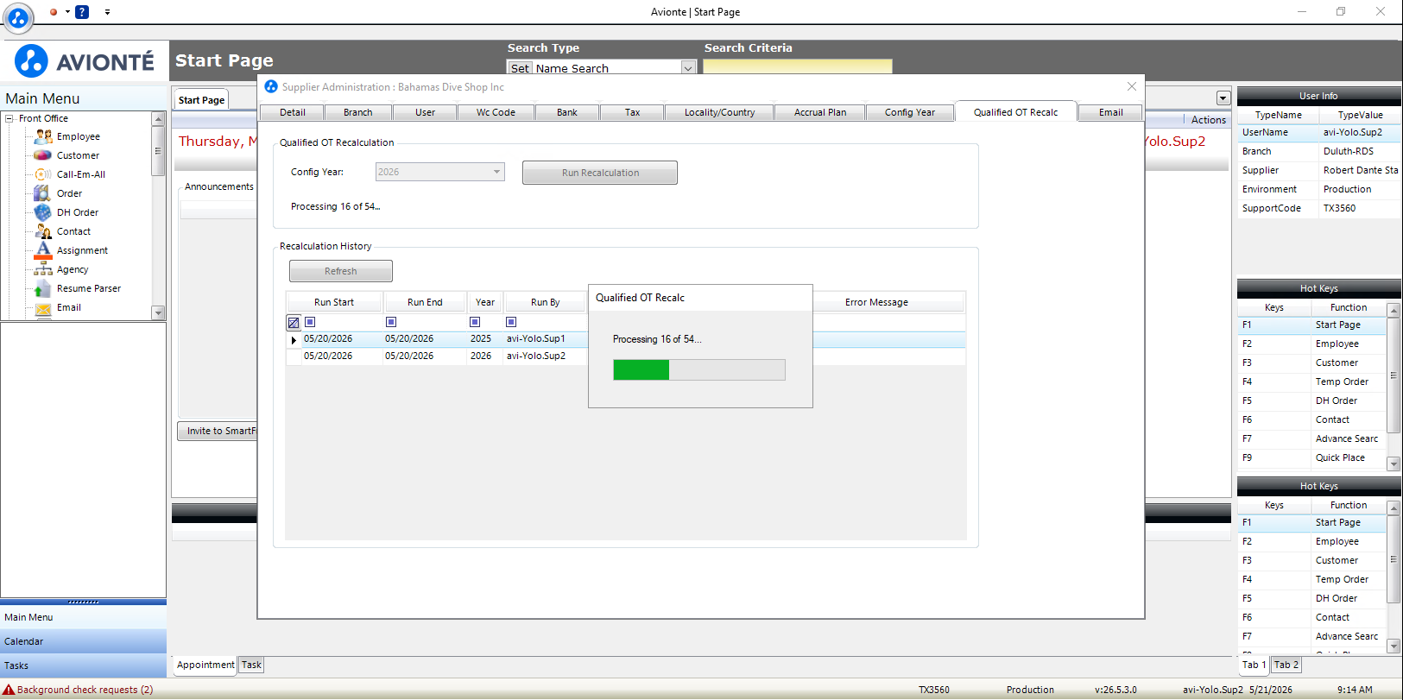Switch to the Branch tab

pyautogui.click(x=358, y=112)
